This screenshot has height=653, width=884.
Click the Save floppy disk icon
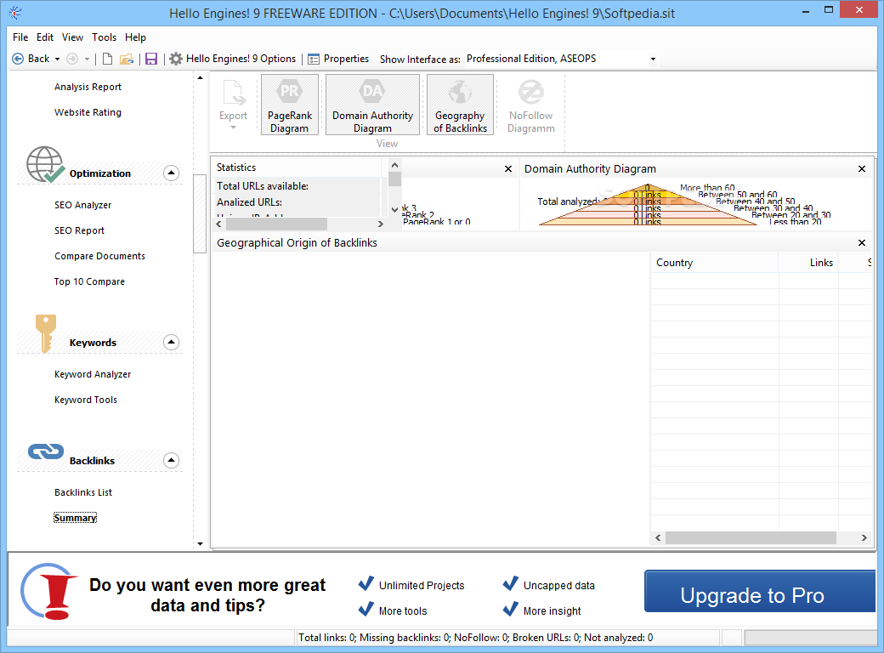(151, 59)
